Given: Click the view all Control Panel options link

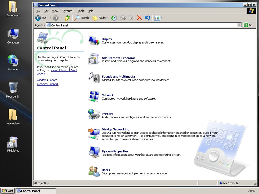Looking at the screenshot, I should (65, 70).
